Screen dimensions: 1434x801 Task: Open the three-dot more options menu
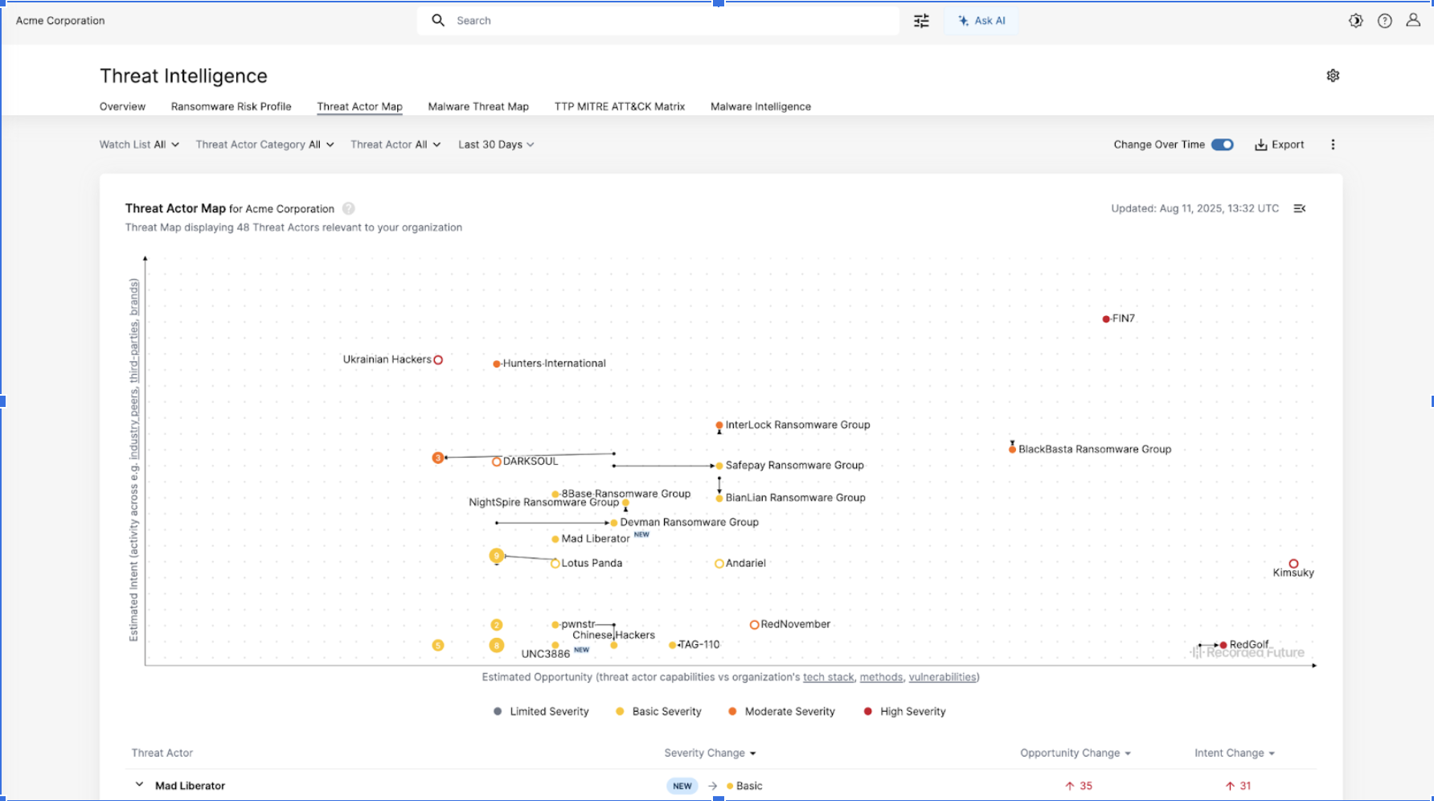[1333, 145]
